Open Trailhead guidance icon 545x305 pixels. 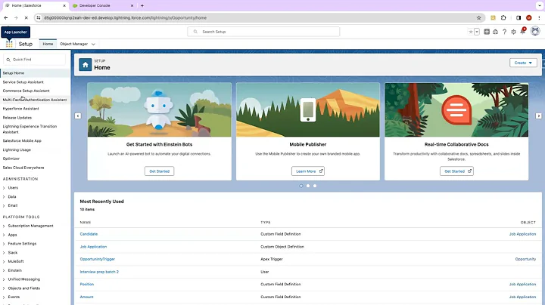tap(495, 32)
